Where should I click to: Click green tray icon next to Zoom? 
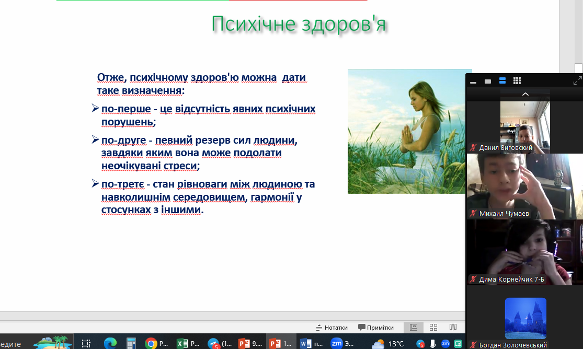(x=458, y=344)
